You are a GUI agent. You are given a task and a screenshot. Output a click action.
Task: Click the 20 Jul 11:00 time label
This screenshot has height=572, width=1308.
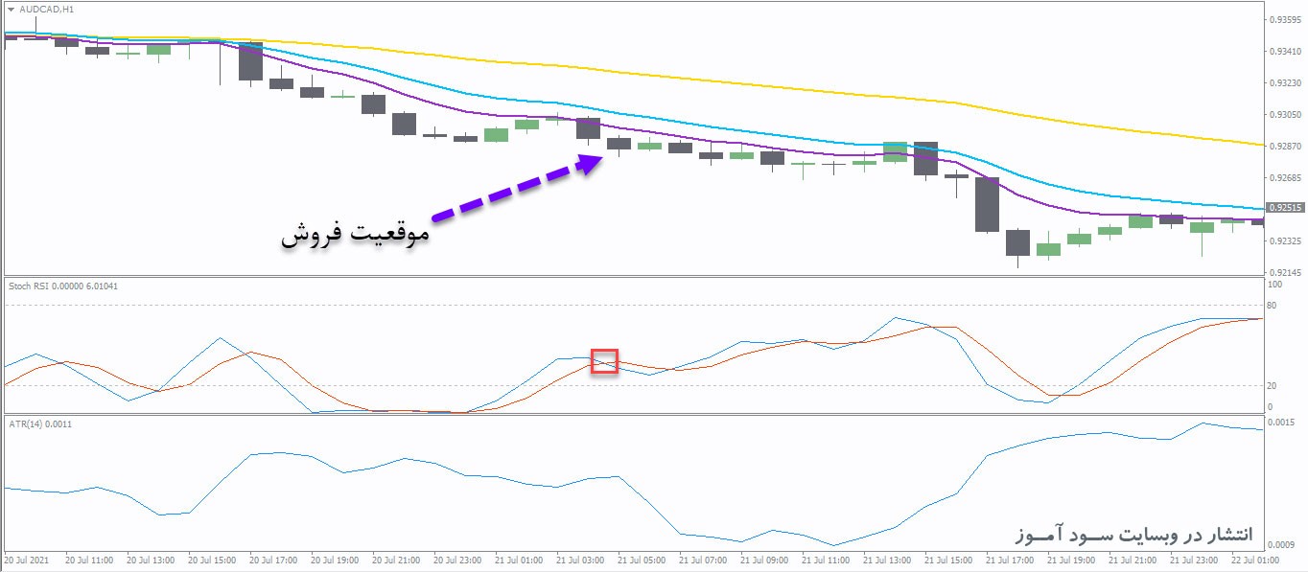click(x=89, y=559)
